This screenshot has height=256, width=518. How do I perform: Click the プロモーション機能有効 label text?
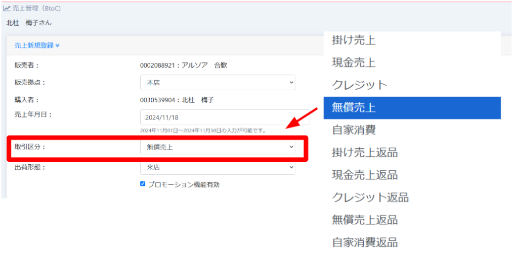point(184,184)
